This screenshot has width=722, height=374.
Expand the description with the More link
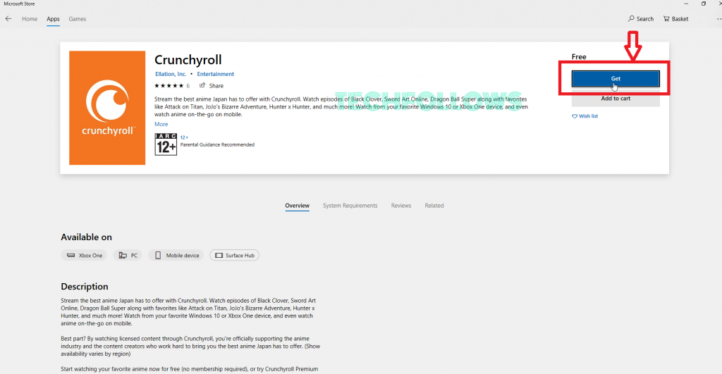[x=161, y=124]
